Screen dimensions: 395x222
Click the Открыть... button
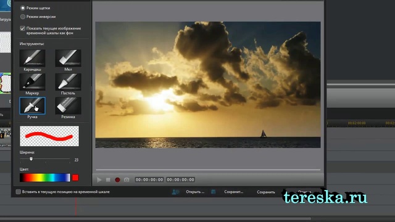coord(195,192)
